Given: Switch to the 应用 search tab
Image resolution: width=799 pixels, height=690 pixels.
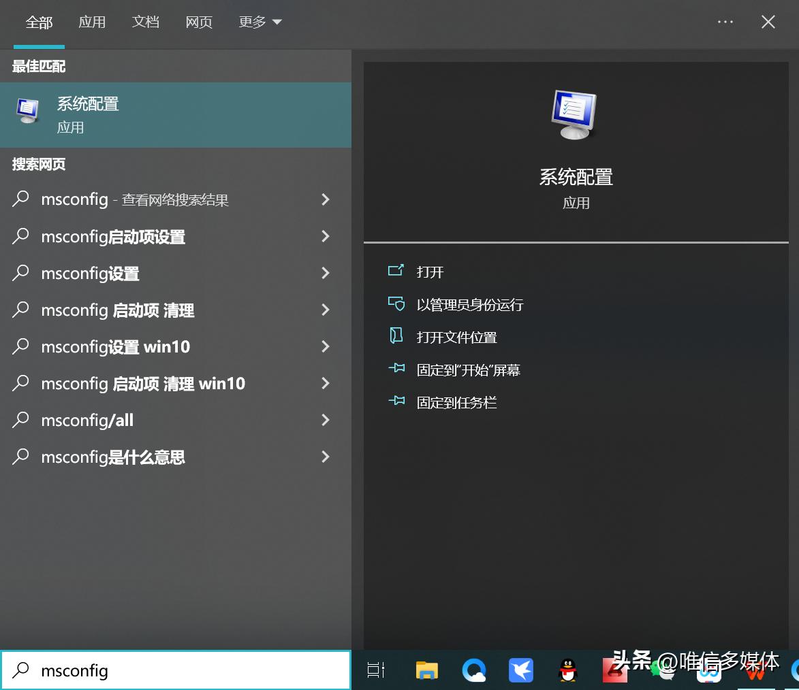Looking at the screenshot, I should tap(93, 22).
